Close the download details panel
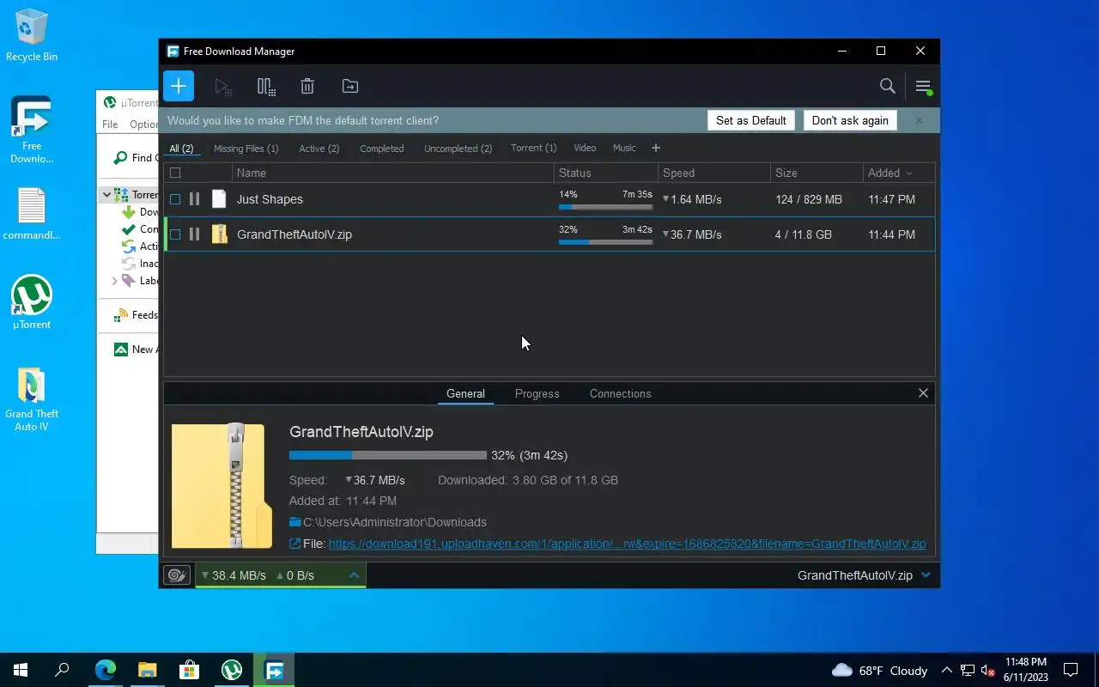1099x687 pixels. (923, 393)
